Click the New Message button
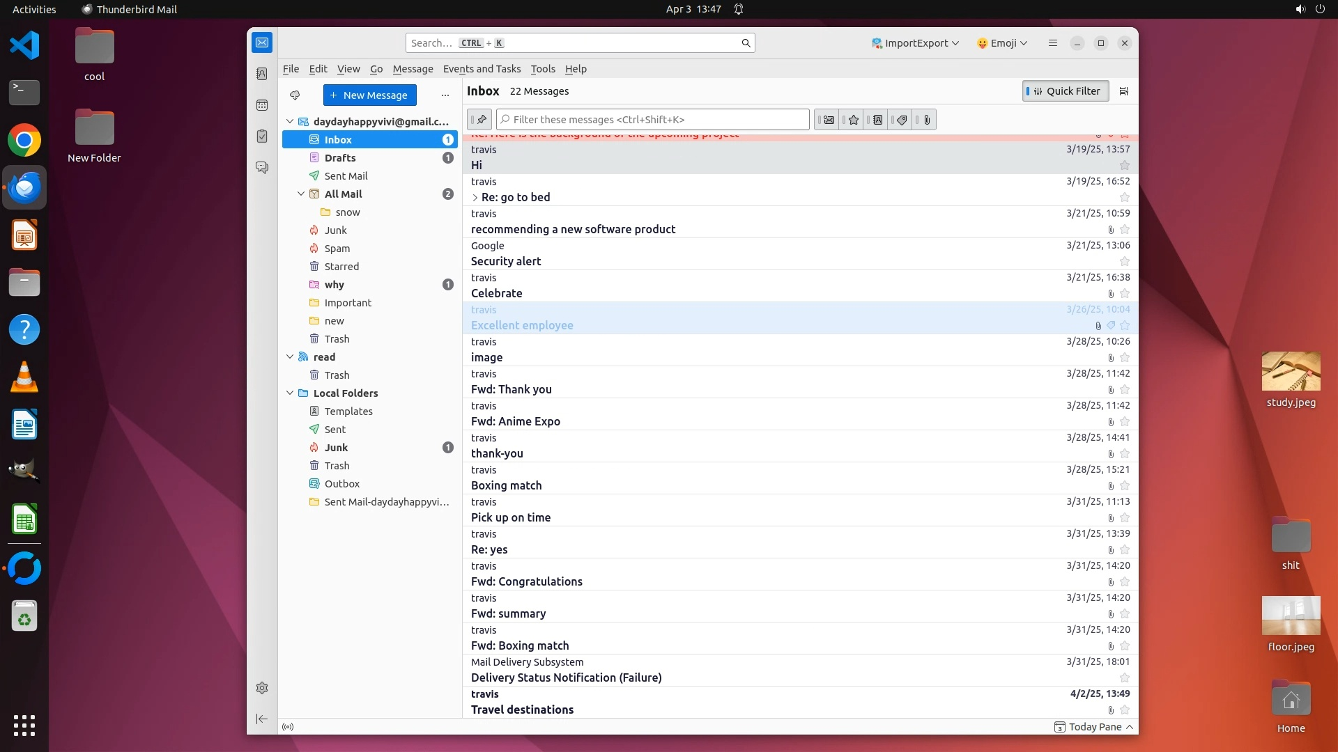This screenshot has height=752, width=1338. [369, 95]
